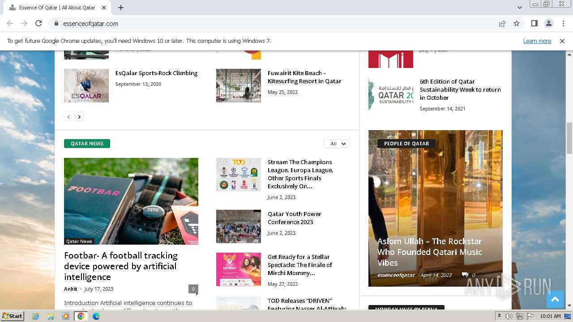Switch to Chrome taskbar icon
The height and width of the screenshot is (322, 573).
(81, 316)
